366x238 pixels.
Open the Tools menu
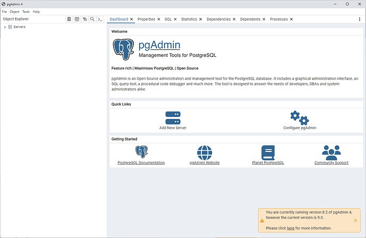click(26, 12)
